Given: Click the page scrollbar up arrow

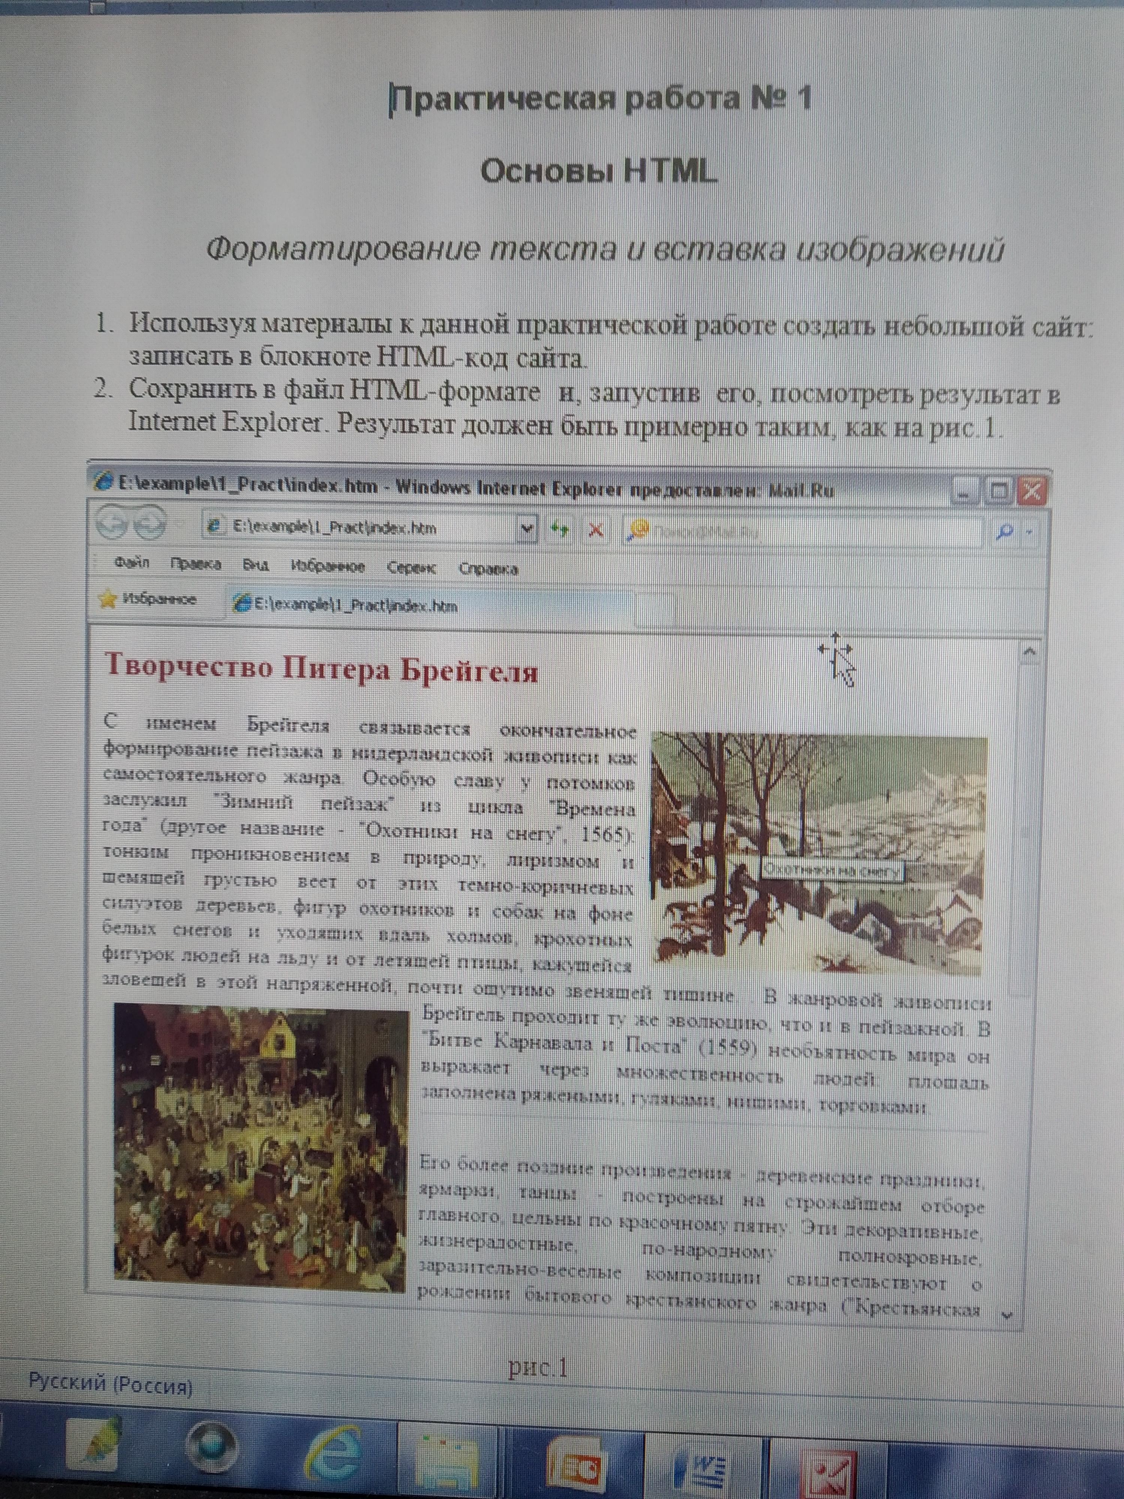Looking at the screenshot, I should point(1029,652).
